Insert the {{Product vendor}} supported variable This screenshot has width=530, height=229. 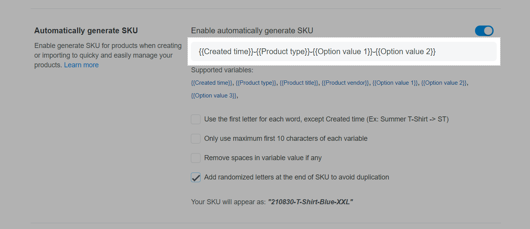[345, 83]
